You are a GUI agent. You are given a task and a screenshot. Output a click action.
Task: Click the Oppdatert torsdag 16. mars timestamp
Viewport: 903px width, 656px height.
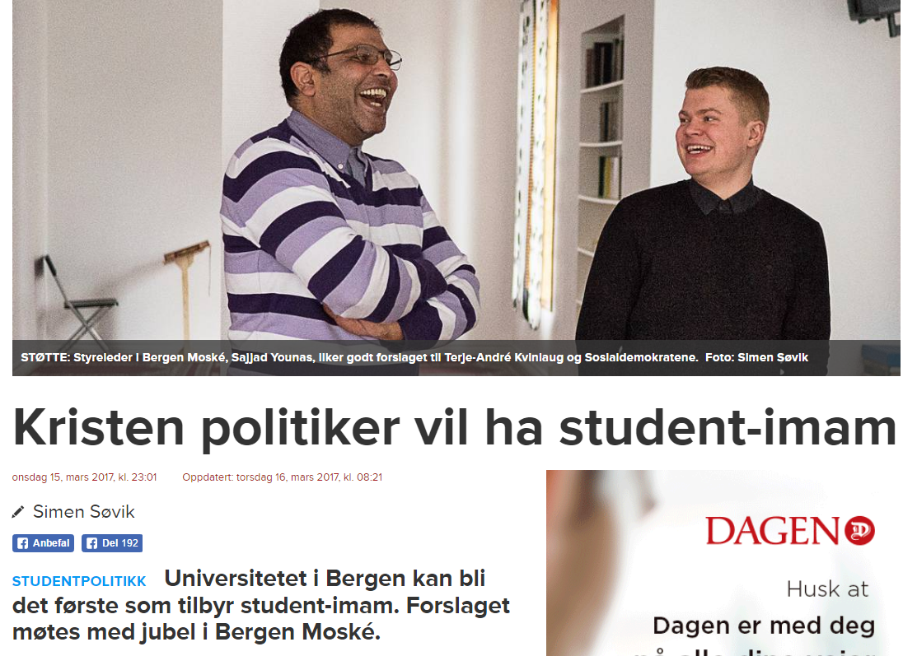pos(282,477)
